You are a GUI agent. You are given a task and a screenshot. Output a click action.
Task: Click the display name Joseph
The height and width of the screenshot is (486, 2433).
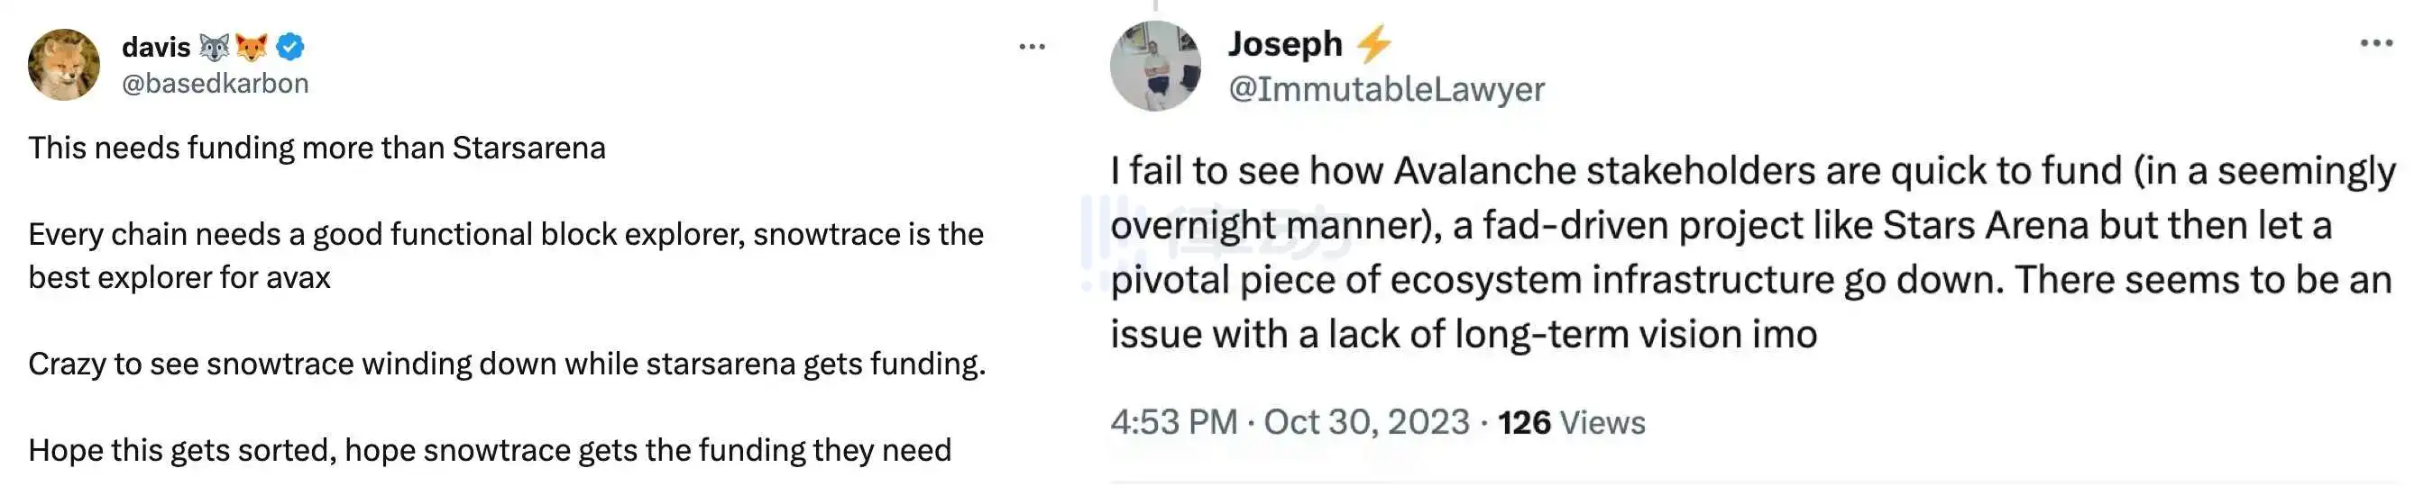tap(1284, 44)
